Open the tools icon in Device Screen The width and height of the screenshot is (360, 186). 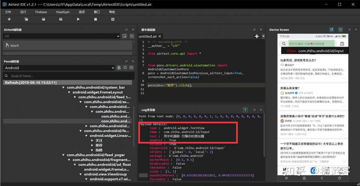coord(340,30)
